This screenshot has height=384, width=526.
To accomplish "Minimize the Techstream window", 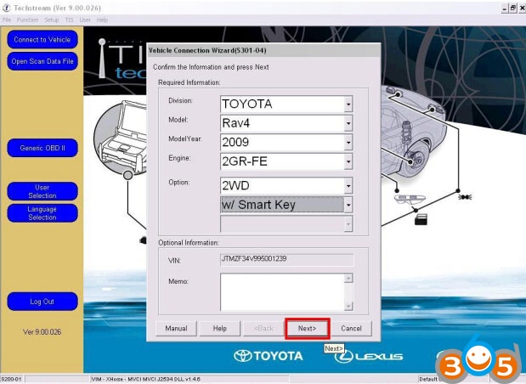I will 505,8.
